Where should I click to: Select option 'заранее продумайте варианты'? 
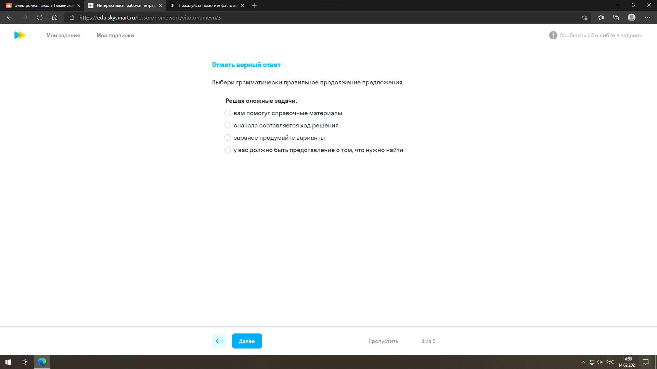(228, 138)
